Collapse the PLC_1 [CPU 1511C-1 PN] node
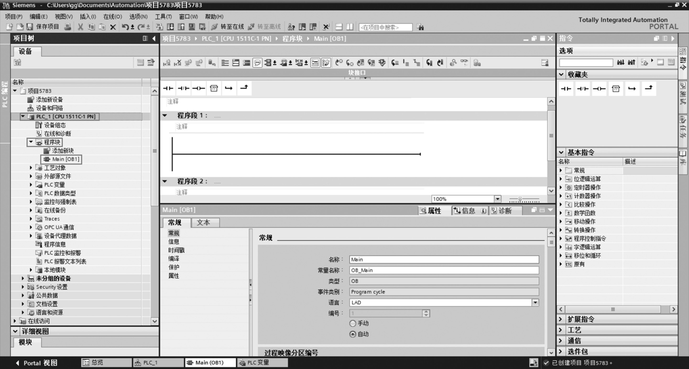This screenshot has height=369, width=689. 22,116
